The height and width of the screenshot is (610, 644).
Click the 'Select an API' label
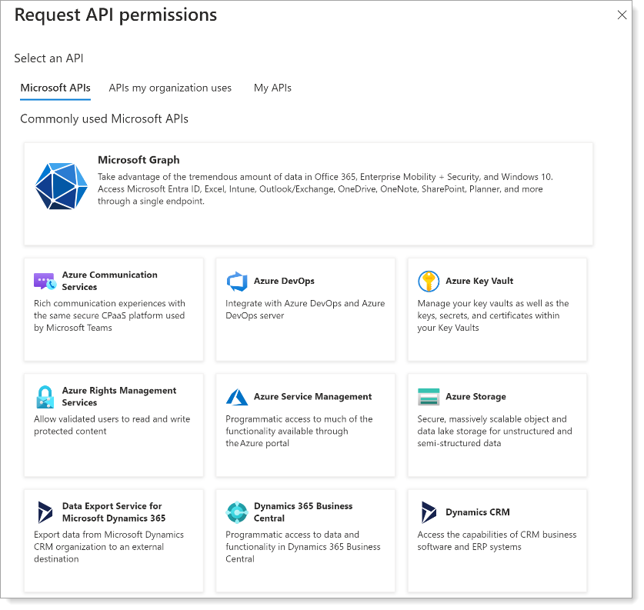click(49, 58)
